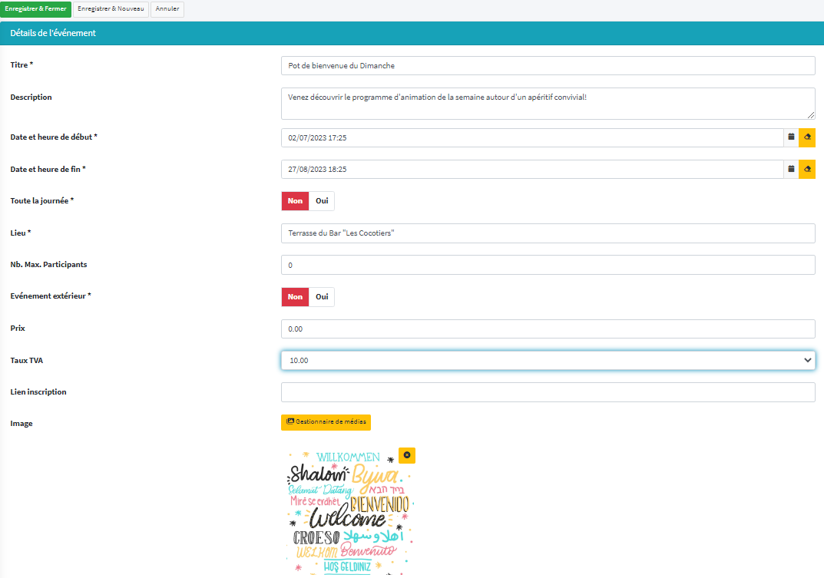Set Evénement extérieur to Oui
The image size is (824, 578).
(322, 297)
